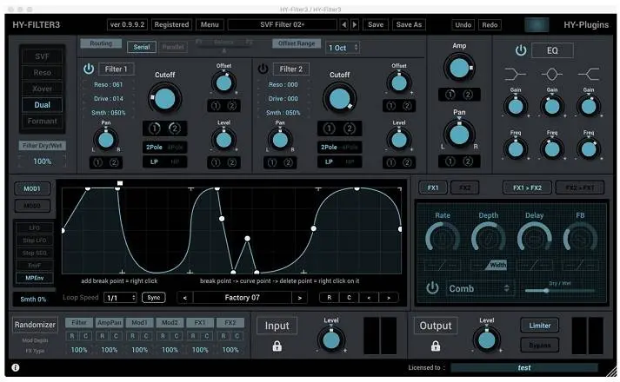Click the Filter 2 Cutoff knob
This screenshot has height=382, width=620.
click(340, 99)
